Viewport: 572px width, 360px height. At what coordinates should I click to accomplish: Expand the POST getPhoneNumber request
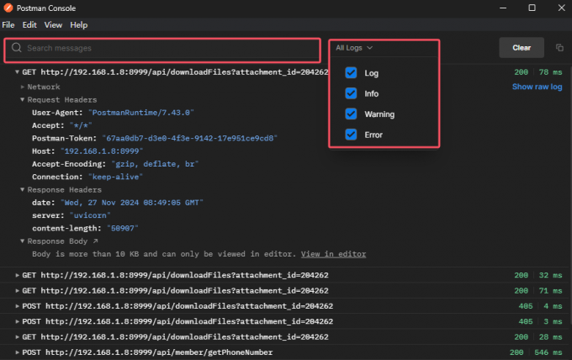coord(17,352)
